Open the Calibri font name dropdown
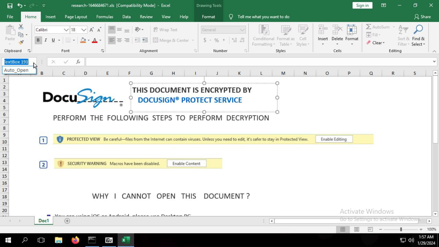 (x=66, y=30)
